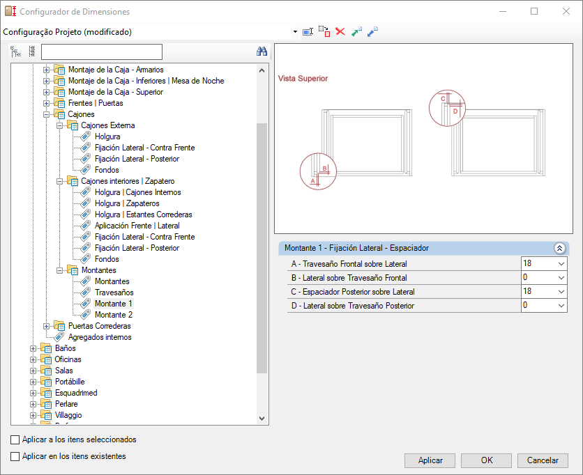
Task: Select Aplicación Frente | Lateral item
Action: [x=137, y=226]
